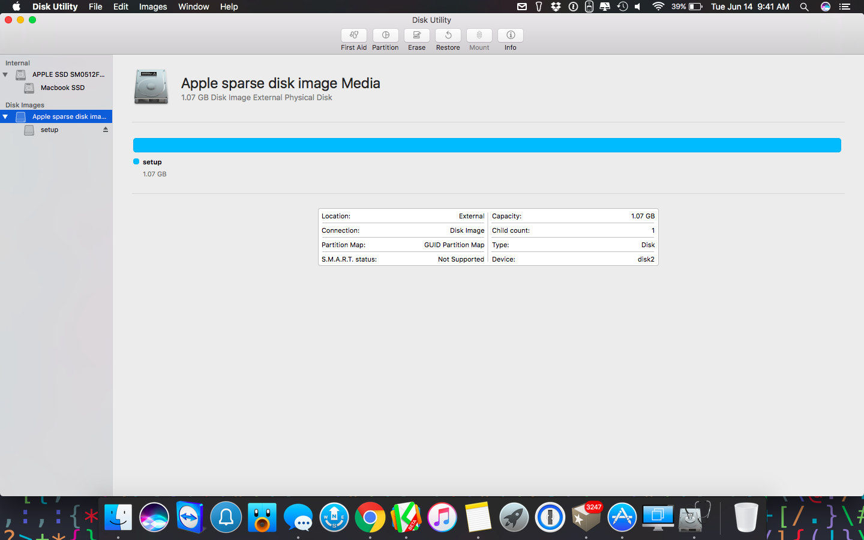The height and width of the screenshot is (540, 864).
Task: Run First Aid from the toolbar
Action: 354,35
